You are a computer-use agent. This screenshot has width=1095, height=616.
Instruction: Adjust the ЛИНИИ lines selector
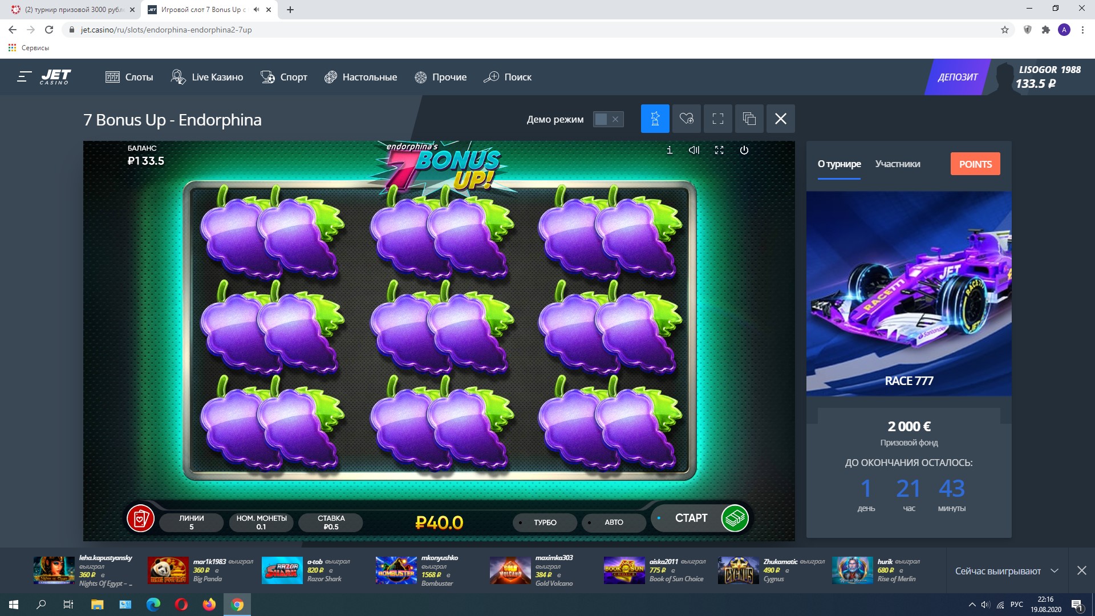click(x=192, y=522)
